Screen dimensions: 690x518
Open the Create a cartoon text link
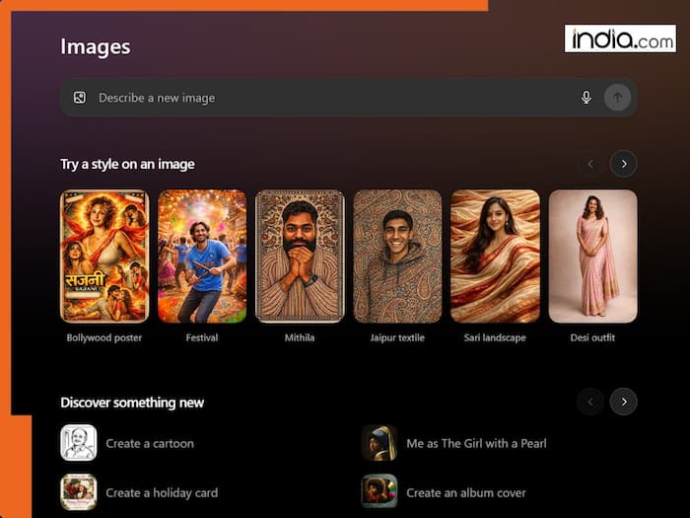(x=150, y=443)
